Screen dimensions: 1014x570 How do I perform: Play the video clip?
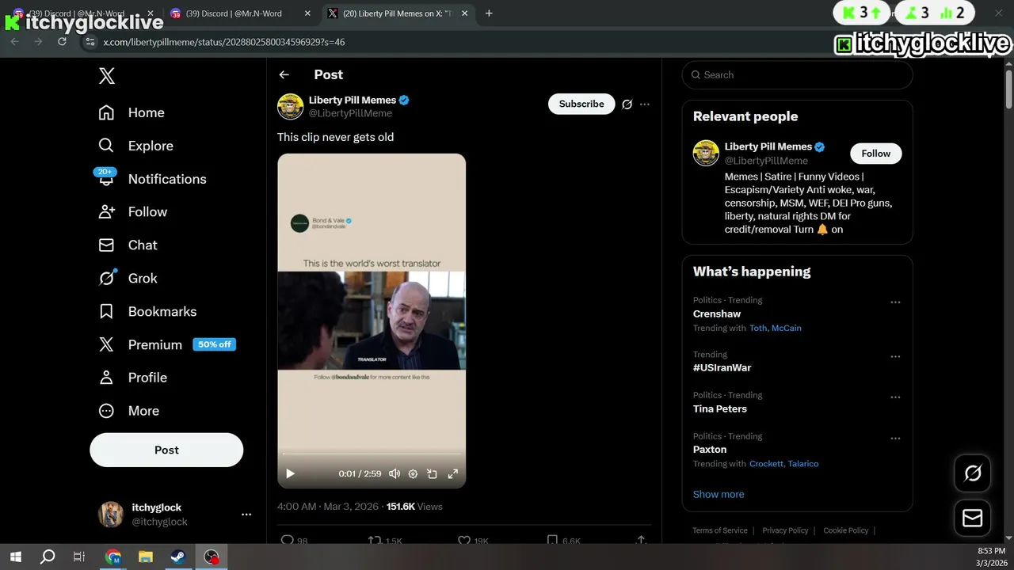(x=290, y=473)
